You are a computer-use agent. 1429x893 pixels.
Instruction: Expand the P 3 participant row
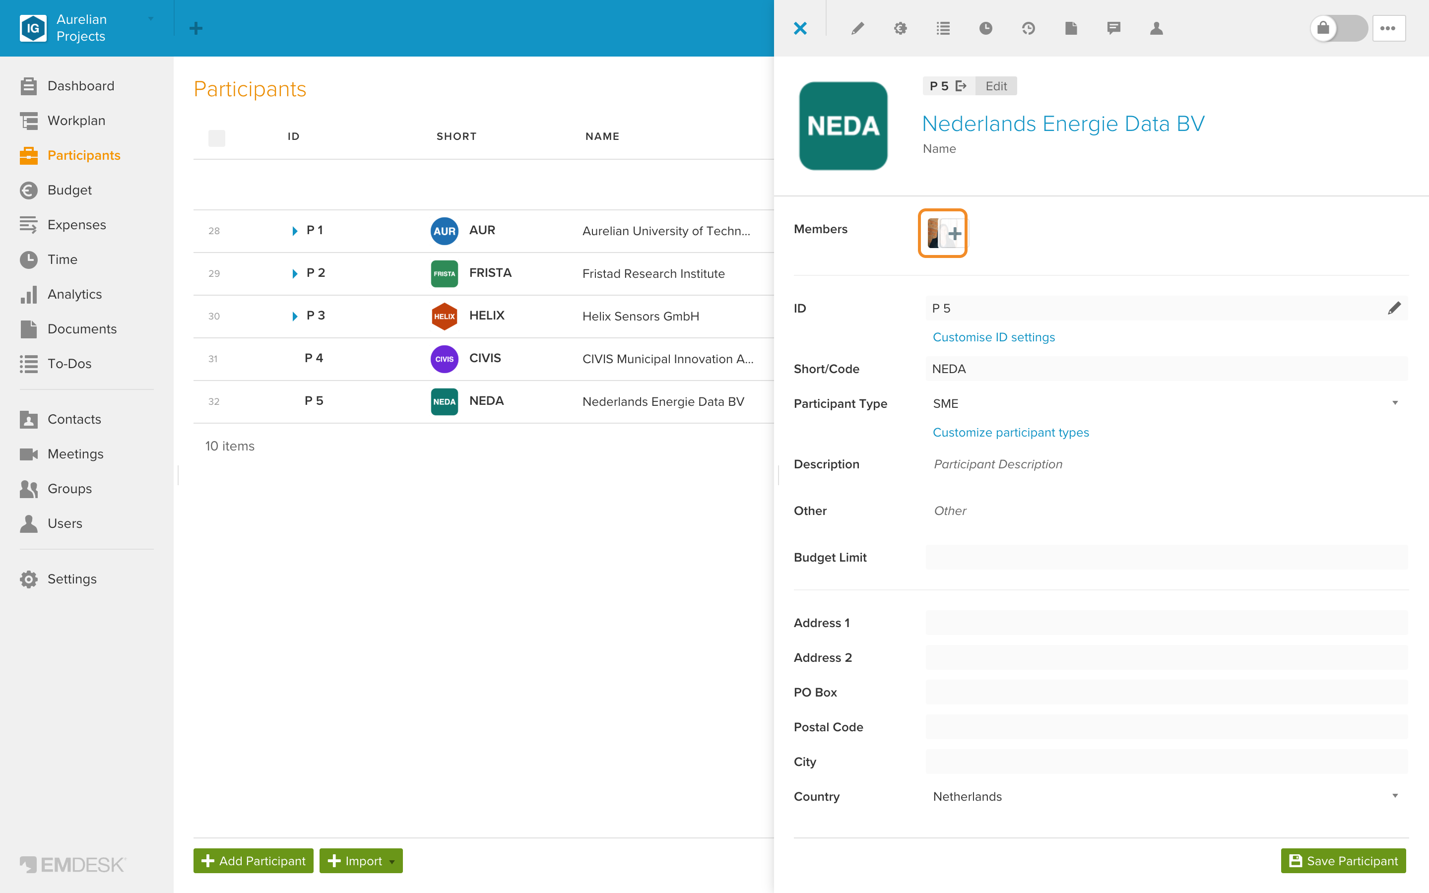click(x=295, y=316)
